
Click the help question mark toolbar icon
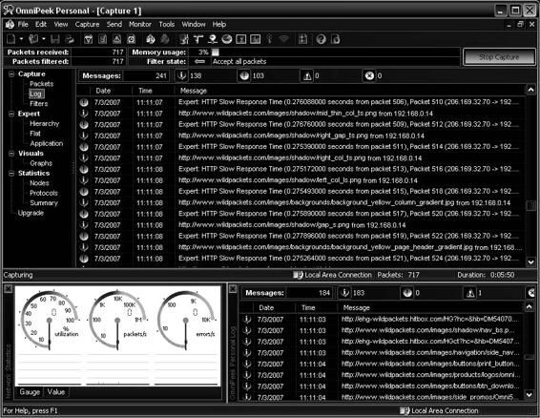321,39
